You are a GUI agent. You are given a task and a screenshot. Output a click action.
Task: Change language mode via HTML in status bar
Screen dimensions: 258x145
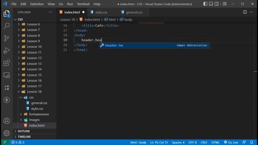click(215, 142)
